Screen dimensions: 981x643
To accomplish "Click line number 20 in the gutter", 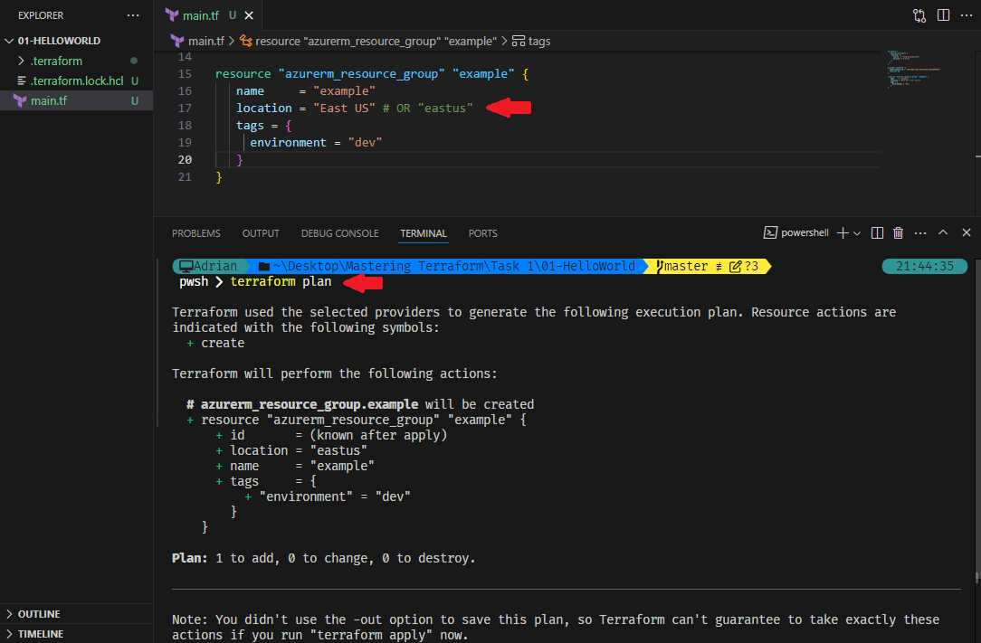I will (185, 160).
